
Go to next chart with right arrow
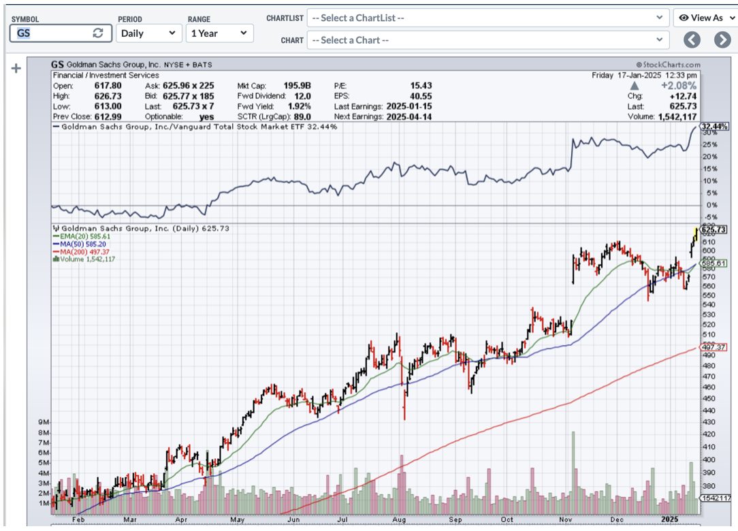point(722,39)
